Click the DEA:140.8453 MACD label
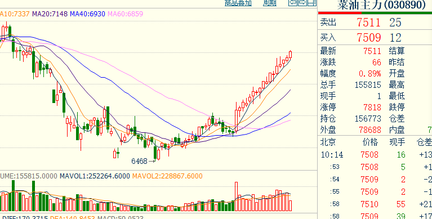Viewport: 432px width, 219px height. (x=73, y=217)
